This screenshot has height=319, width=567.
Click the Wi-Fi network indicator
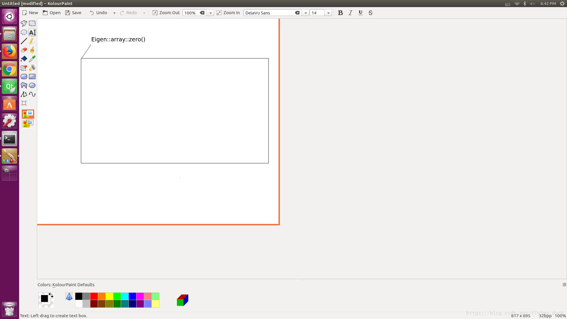tap(517, 4)
